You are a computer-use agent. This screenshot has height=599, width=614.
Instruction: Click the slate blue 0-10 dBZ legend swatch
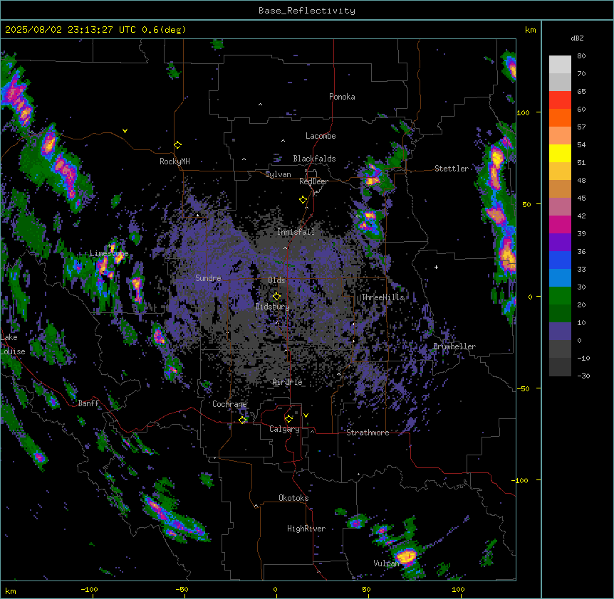coord(560,332)
